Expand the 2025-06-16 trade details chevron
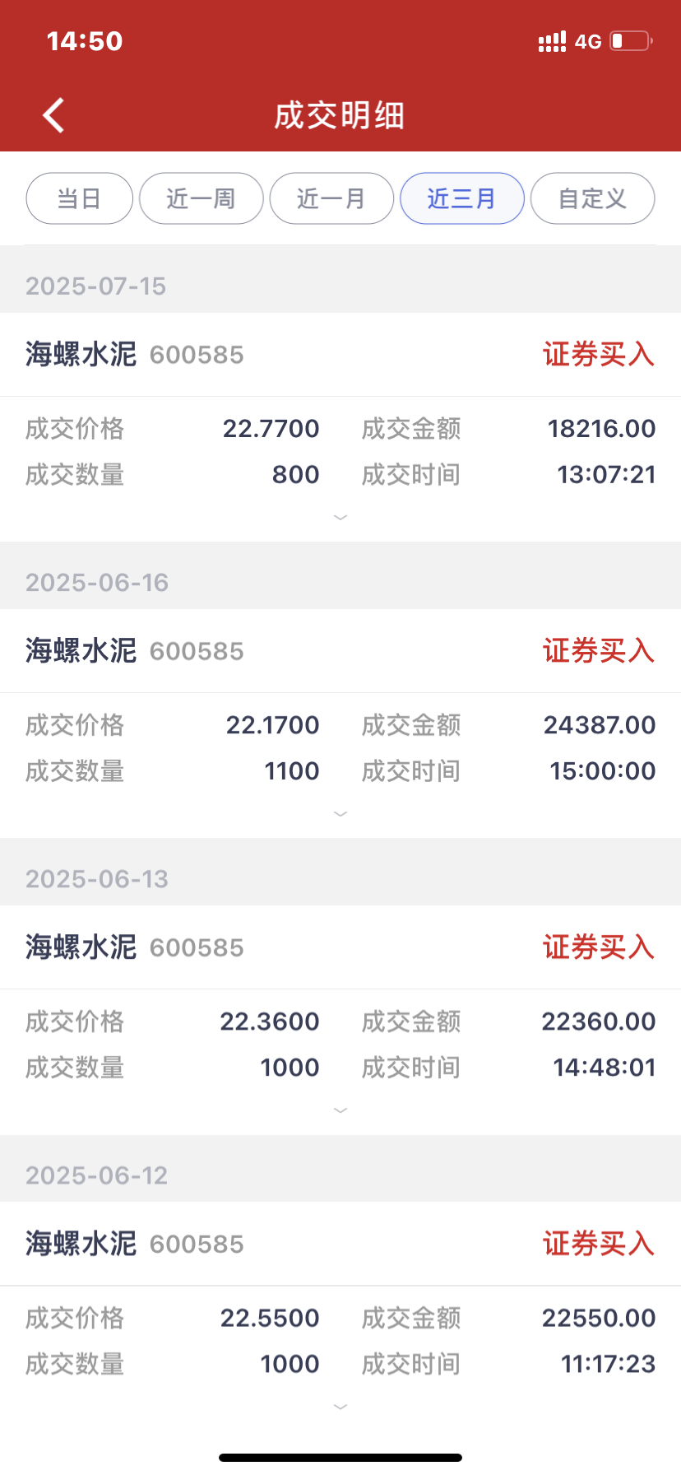681x1475 pixels. [340, 813]
